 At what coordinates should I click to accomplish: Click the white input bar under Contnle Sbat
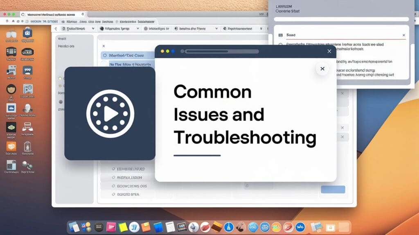coord(341,19)
